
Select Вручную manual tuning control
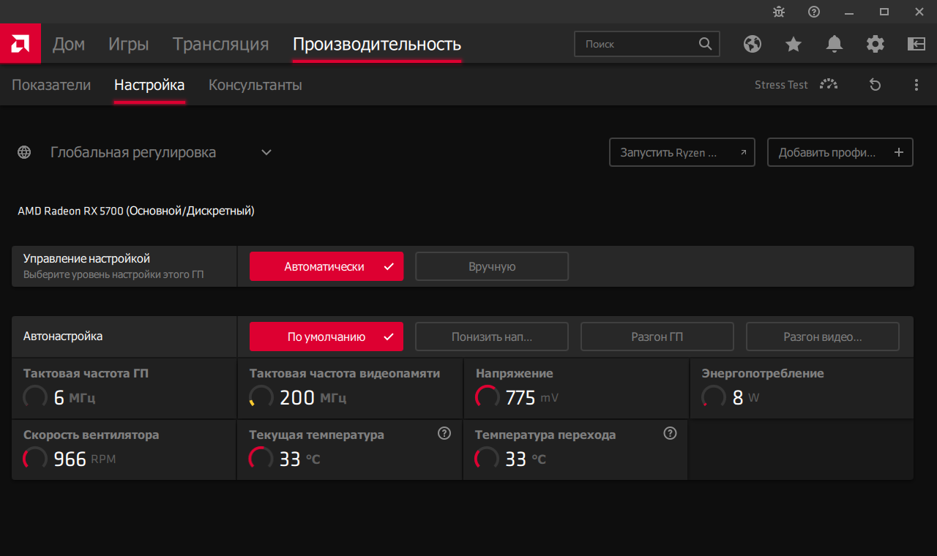coord(492,266)
